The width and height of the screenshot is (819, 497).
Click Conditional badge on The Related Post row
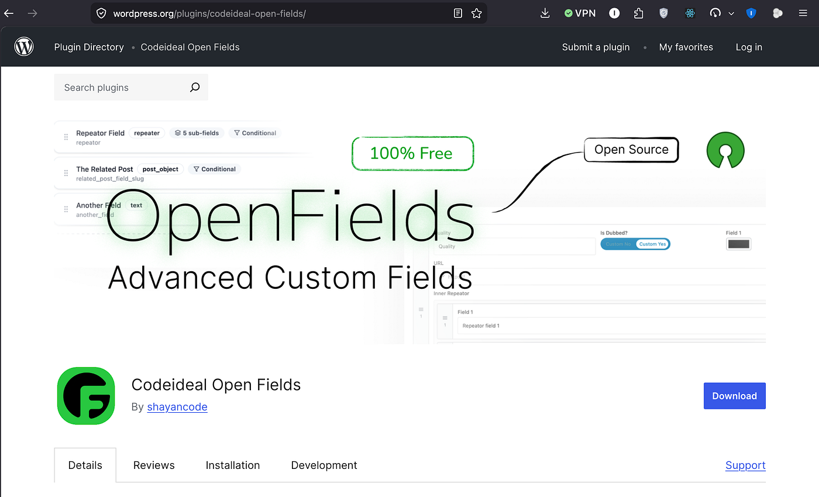pyautogui.click(x=214, y=169)
